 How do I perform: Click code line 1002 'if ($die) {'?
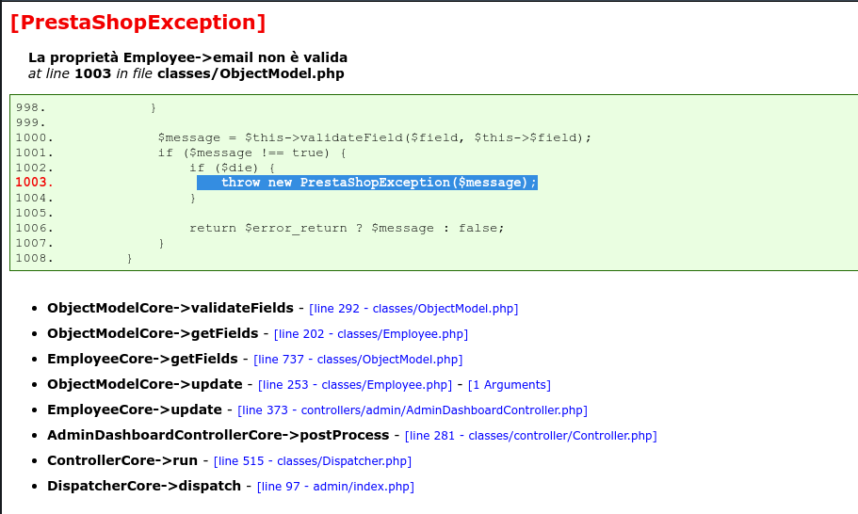[x=232, y=168]
